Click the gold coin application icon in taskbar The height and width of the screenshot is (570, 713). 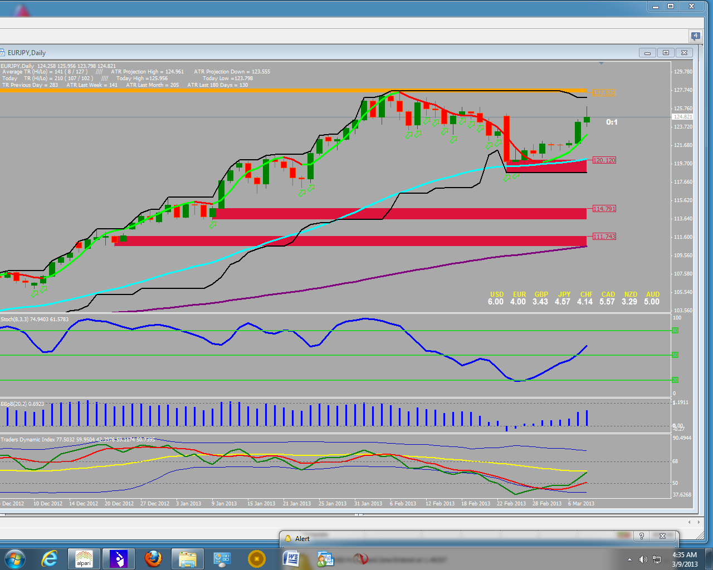[x=257, y=558]
